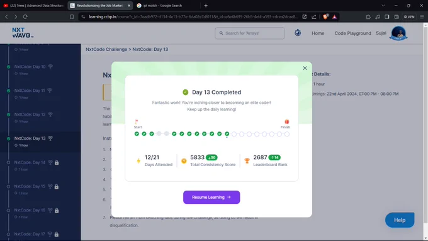Image resolution: width=428 pixels, height=241 pixels.
Task: Click the Finish gift icon
Action: click(x=286, y=121)
